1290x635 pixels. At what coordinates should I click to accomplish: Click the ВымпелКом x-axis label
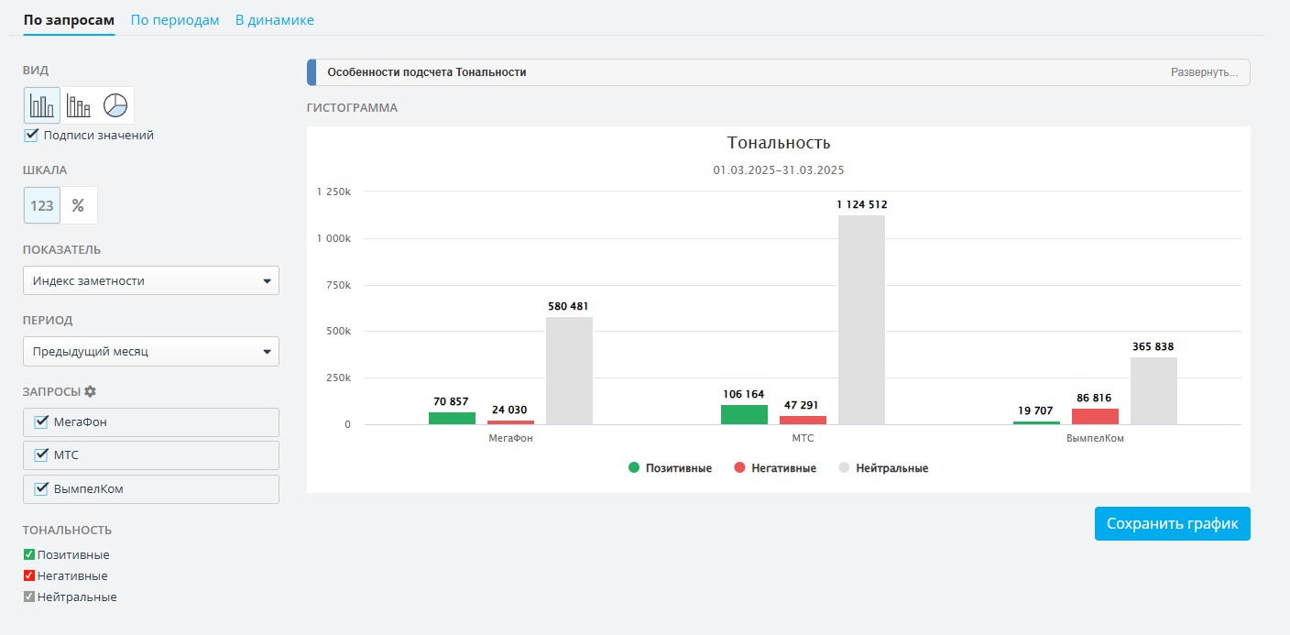(1095, 438)
